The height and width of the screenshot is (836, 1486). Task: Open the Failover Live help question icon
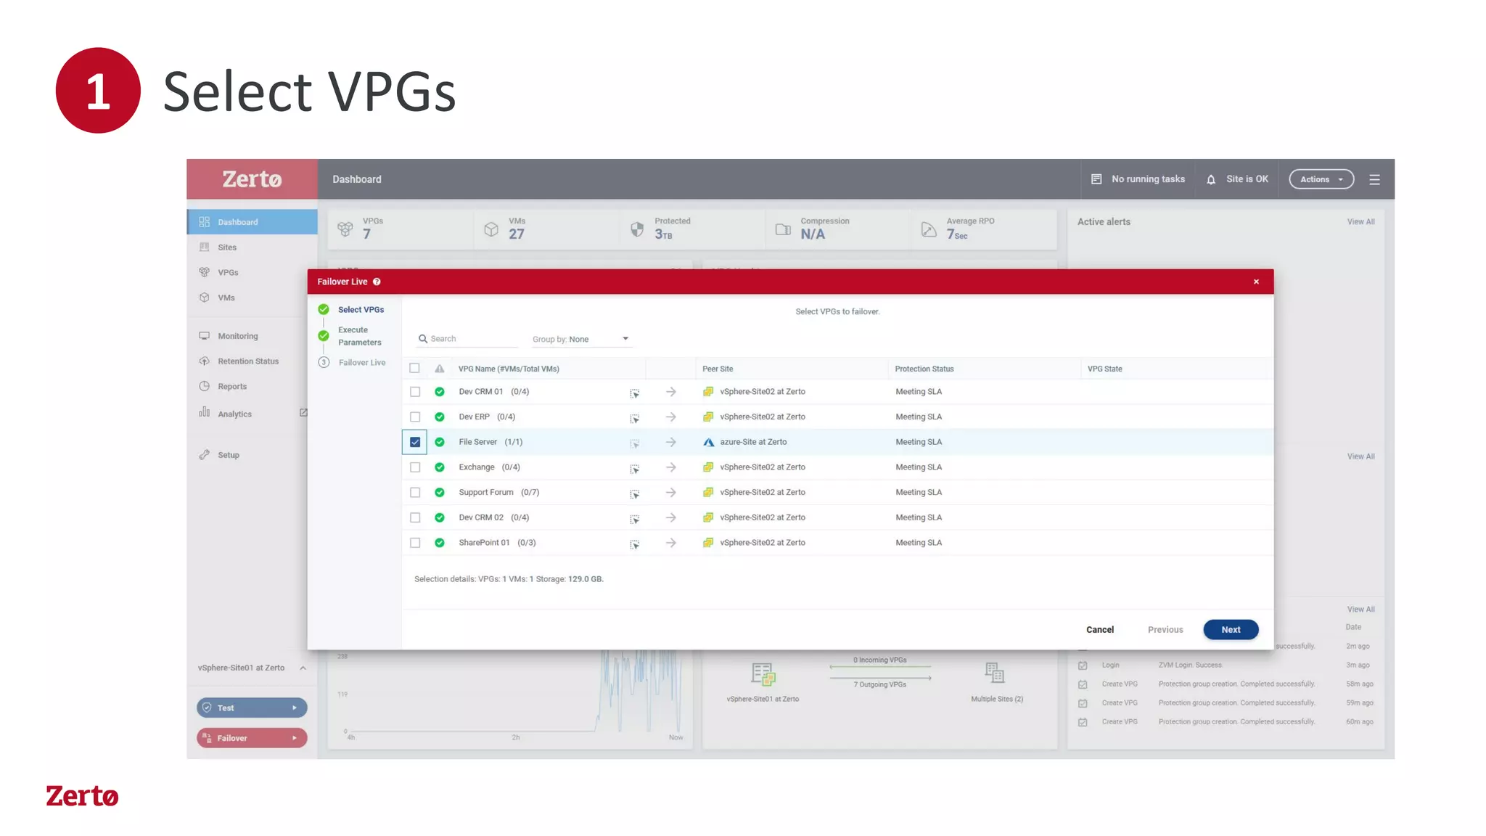click(x=377, y=282)
